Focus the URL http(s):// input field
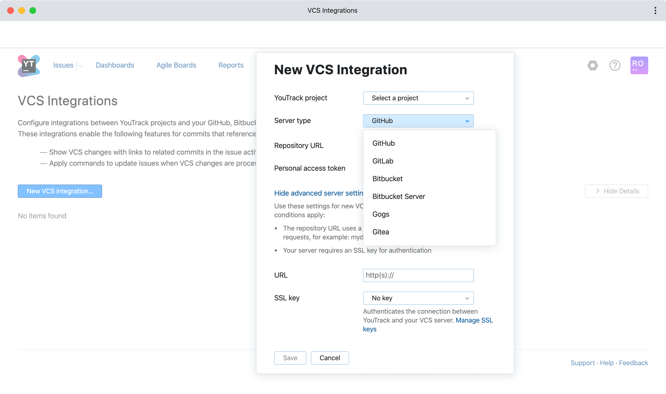 pyautogui.click(x=418, y=275)
